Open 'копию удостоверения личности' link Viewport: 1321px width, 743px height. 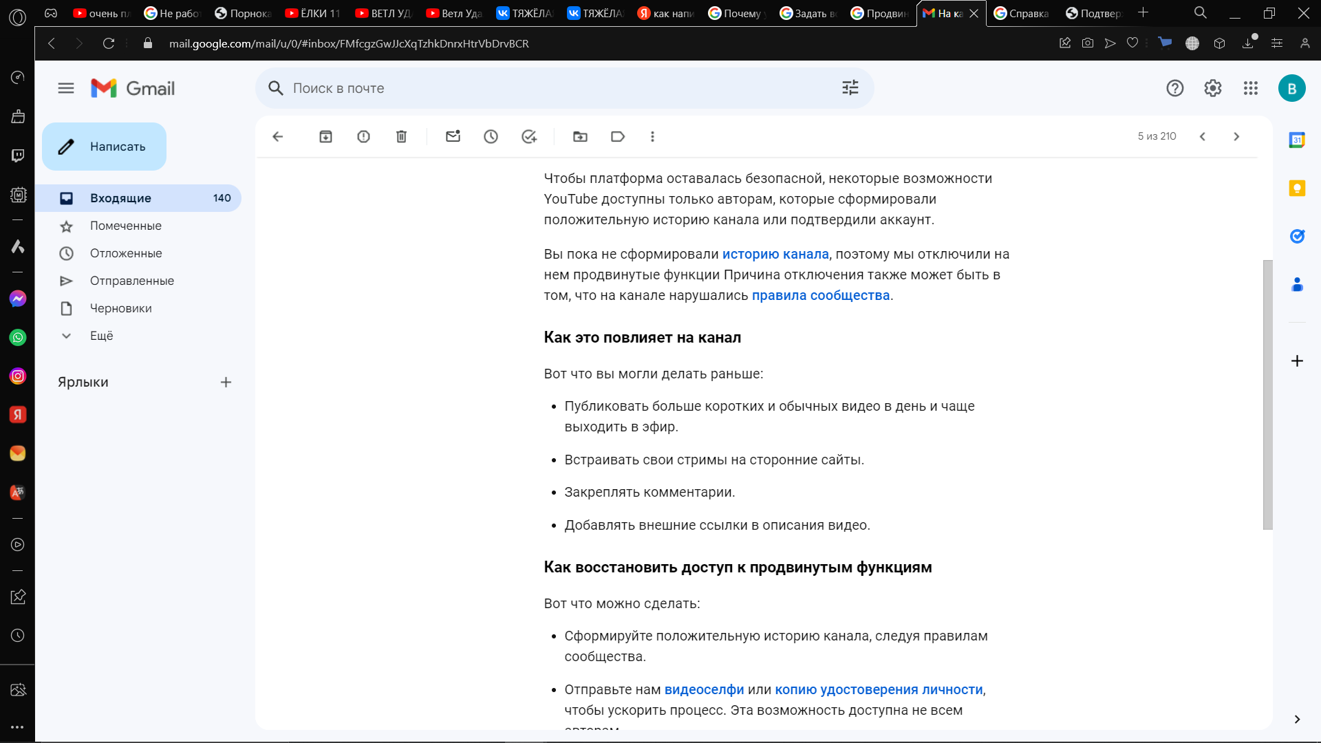(x=879, y=689)
